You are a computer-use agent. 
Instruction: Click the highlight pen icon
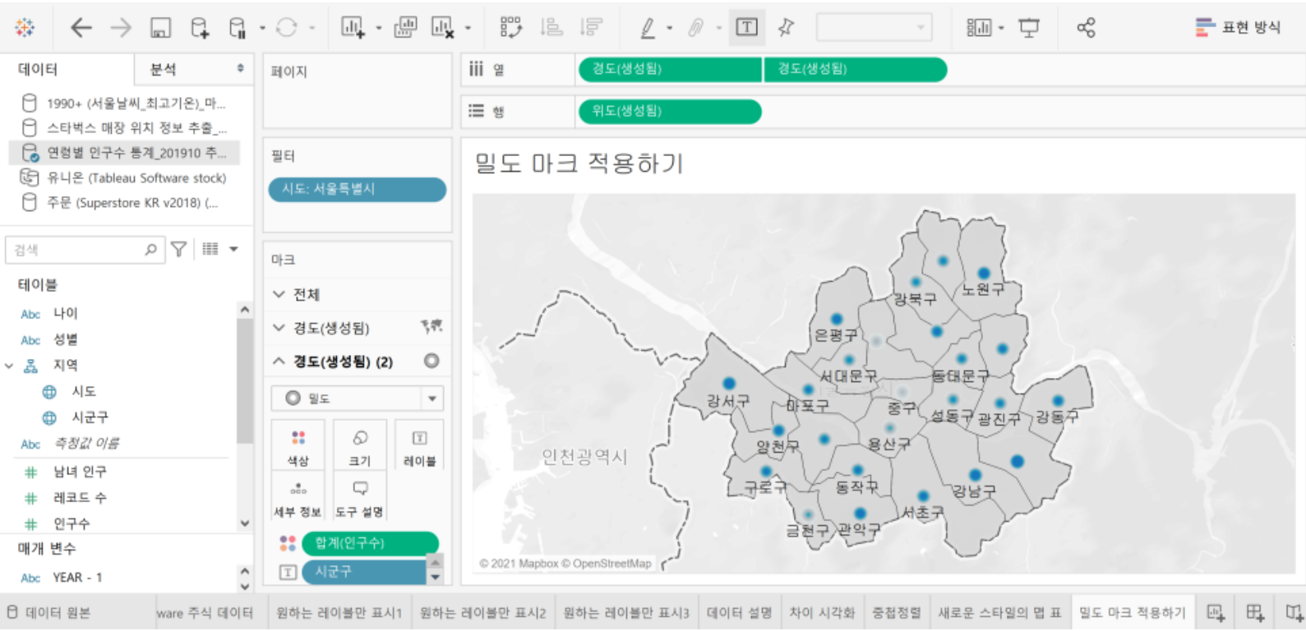pos(648,28)
